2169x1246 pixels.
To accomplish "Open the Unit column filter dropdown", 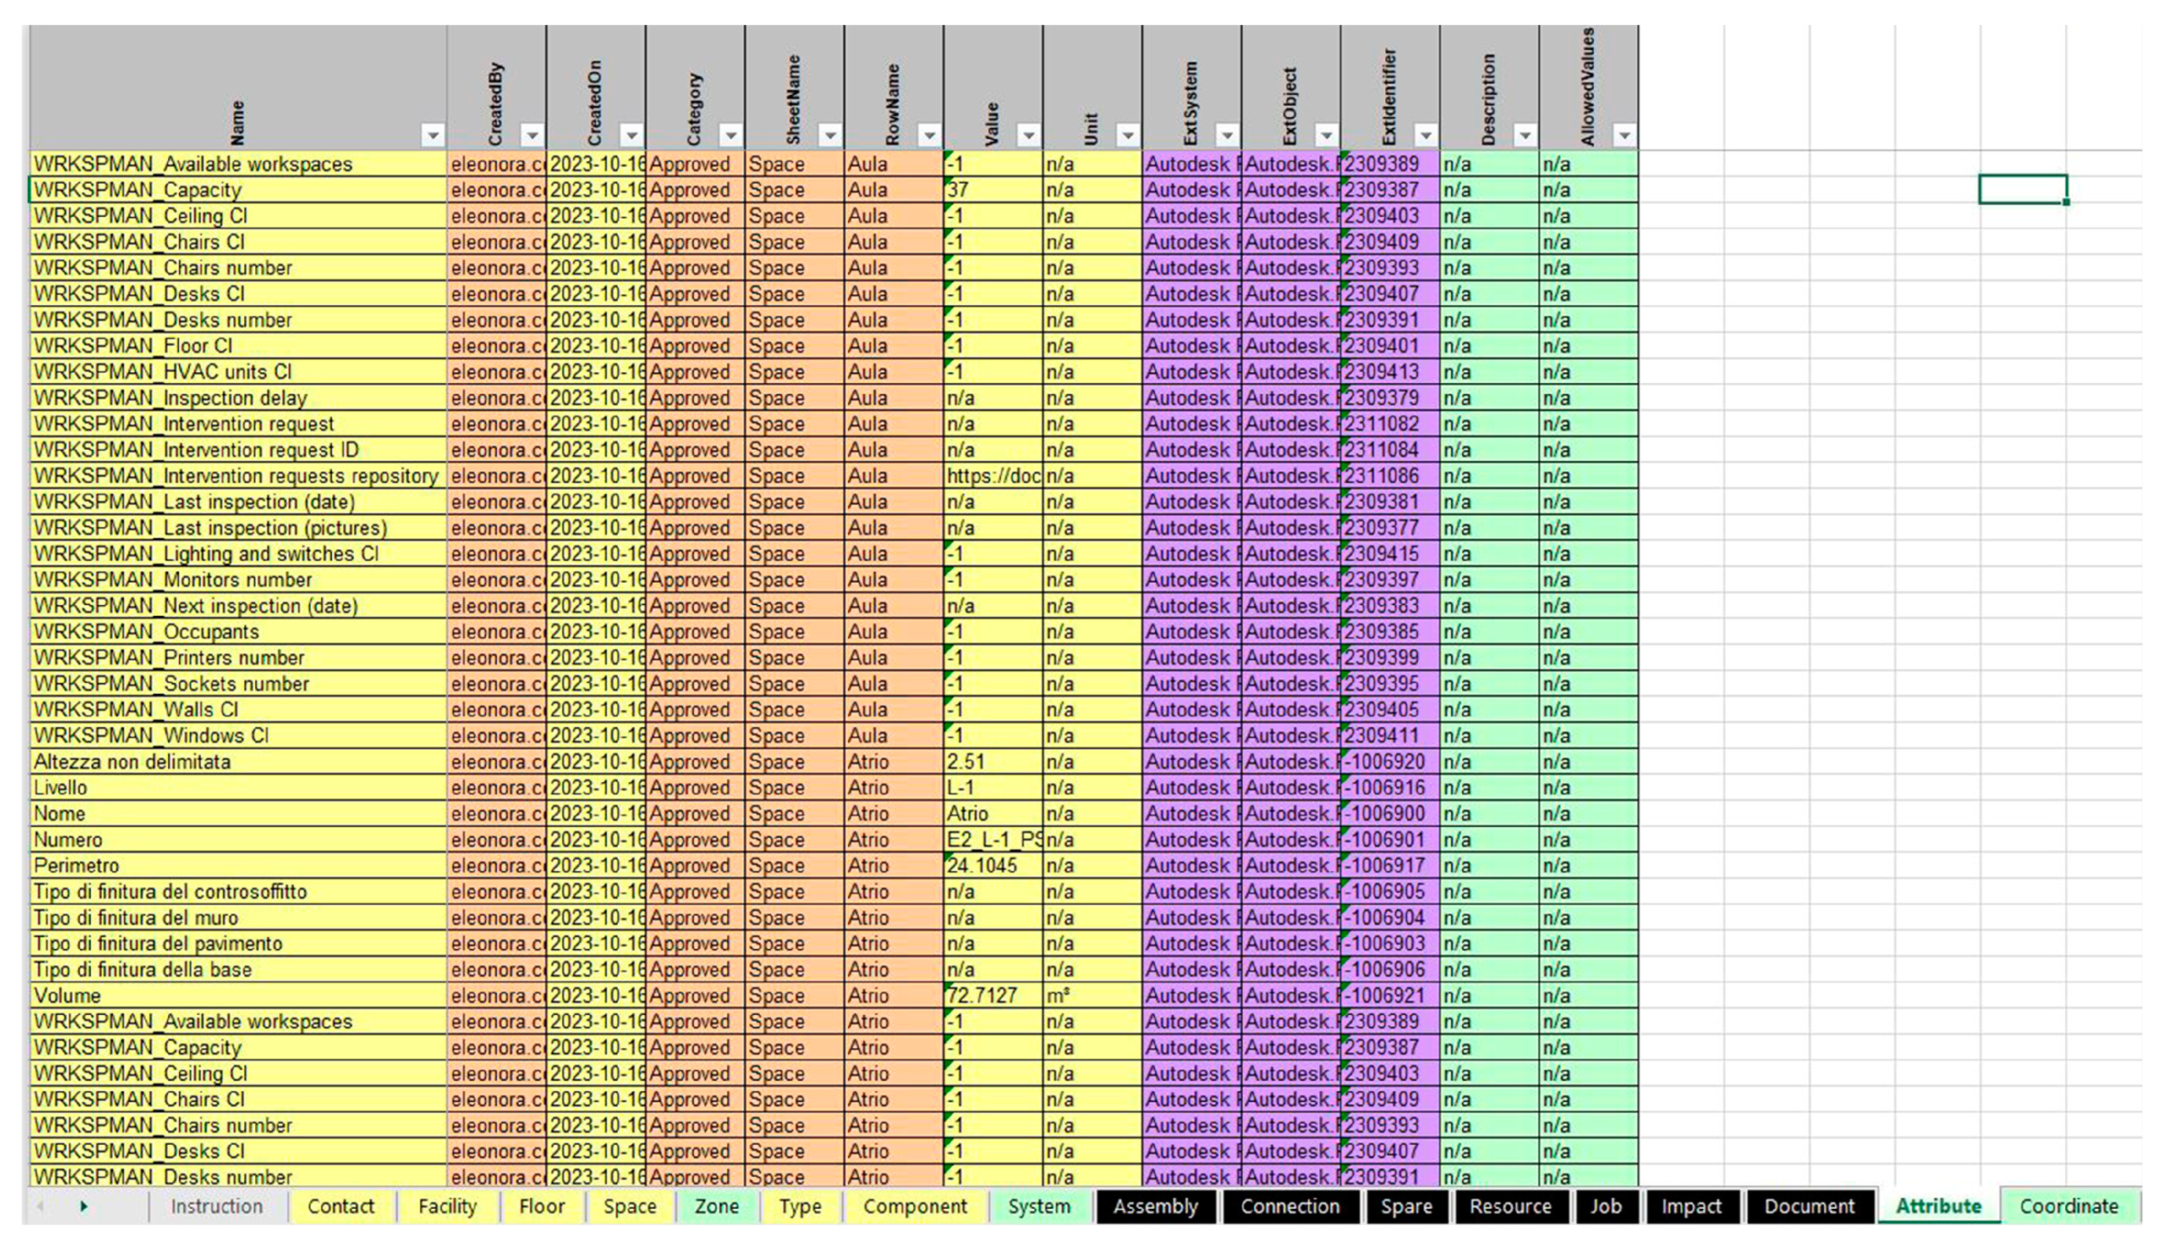I will point(1129,134).
